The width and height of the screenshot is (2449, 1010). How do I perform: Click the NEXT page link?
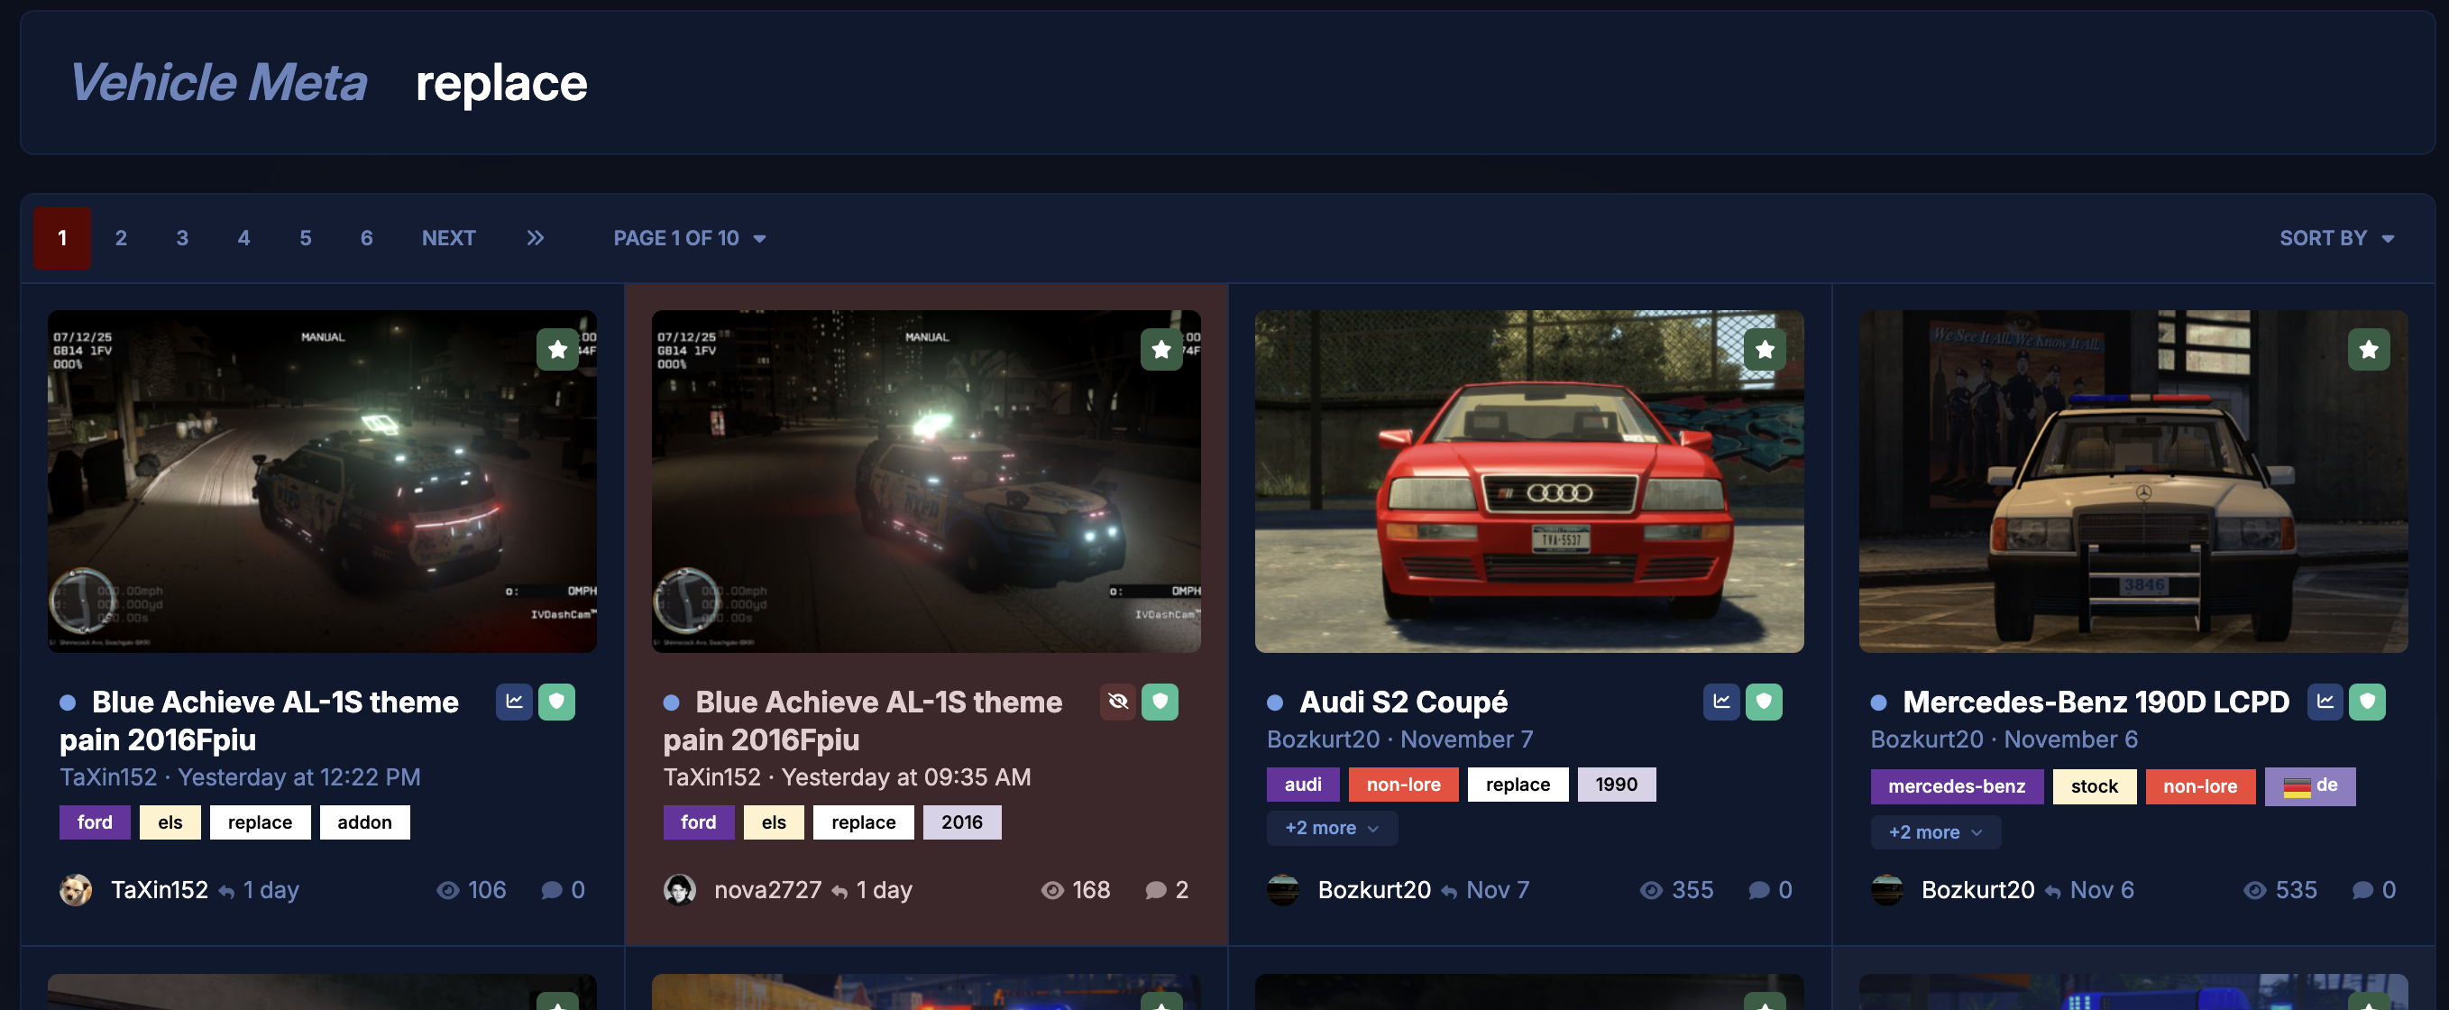coord(449,238)
